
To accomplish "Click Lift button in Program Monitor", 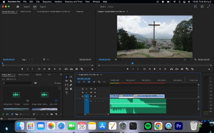I will click(x=172, y=69).
